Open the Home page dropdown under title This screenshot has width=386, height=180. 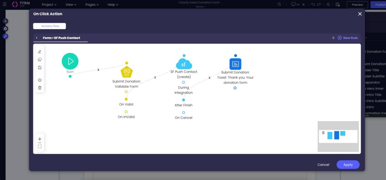(201, 7)
